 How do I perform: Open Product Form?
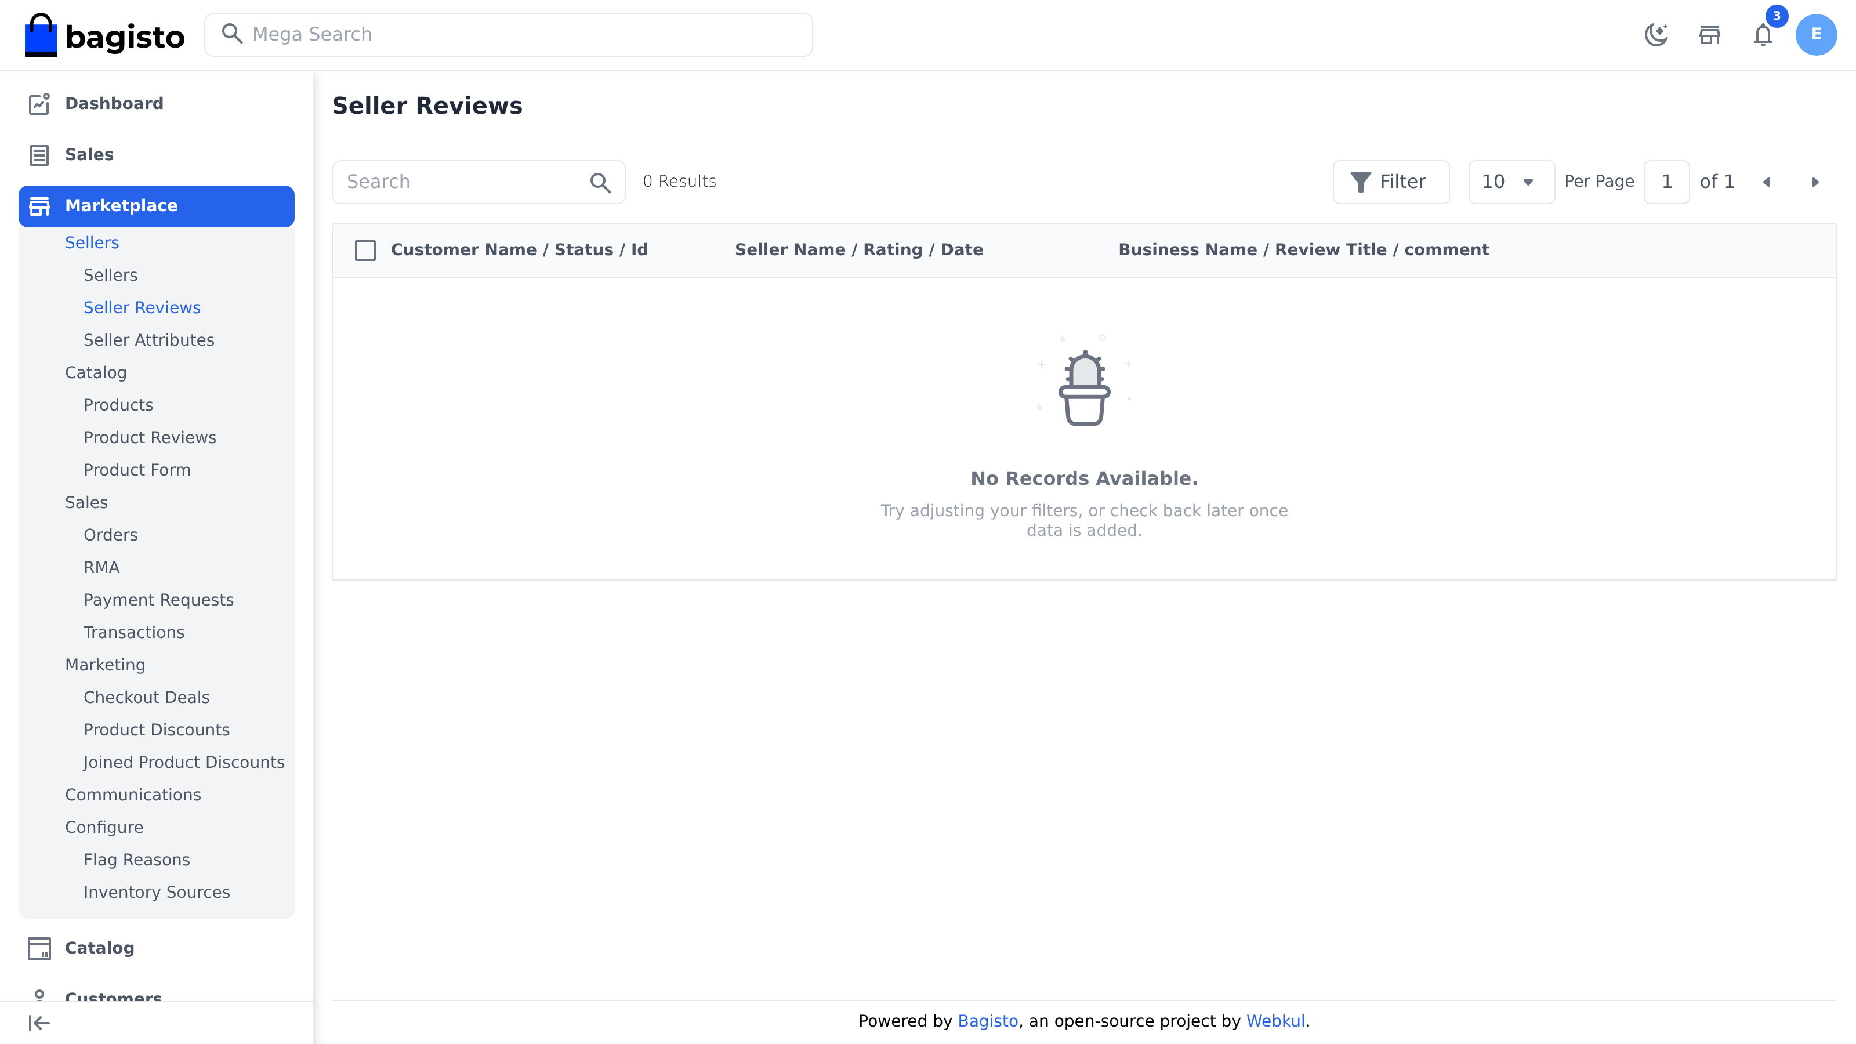(x=137, y=470)
